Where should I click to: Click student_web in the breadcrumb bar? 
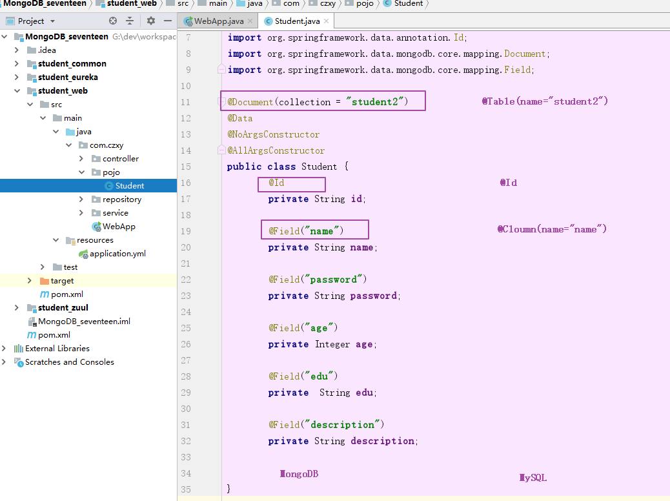[131, 4]
